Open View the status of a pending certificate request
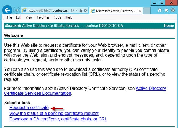178x128 pixels. [x=54, y=113]
